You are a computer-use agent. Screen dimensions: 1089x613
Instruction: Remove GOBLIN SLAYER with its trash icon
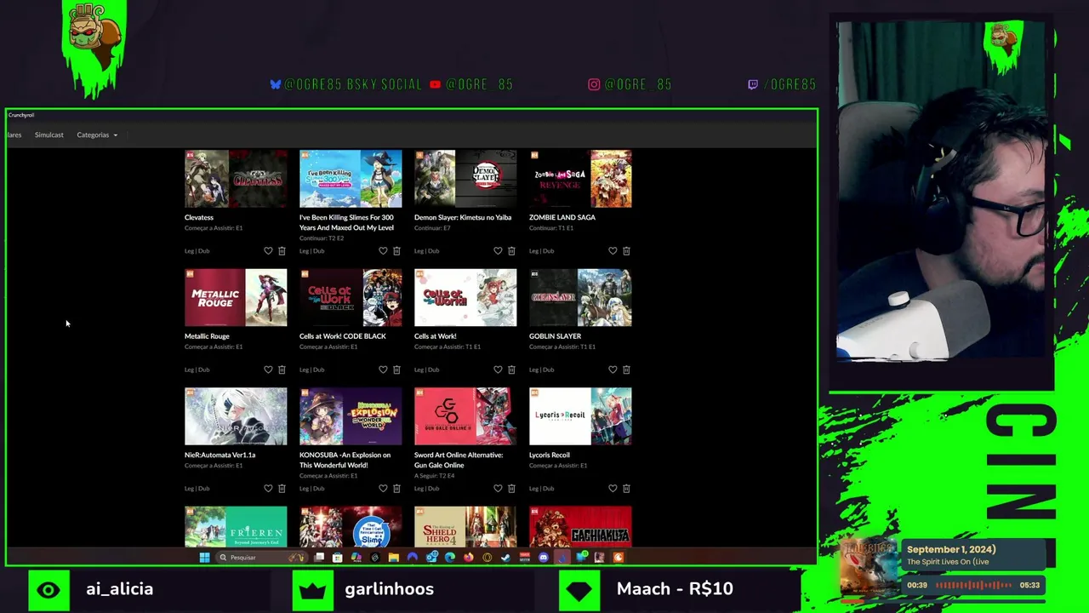pyautogui.click(x=626, y=370)
